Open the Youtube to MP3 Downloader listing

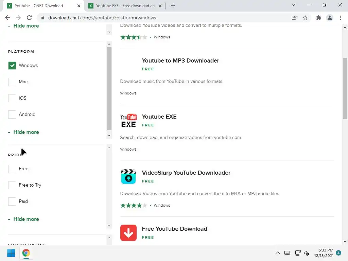pos(180,60)
